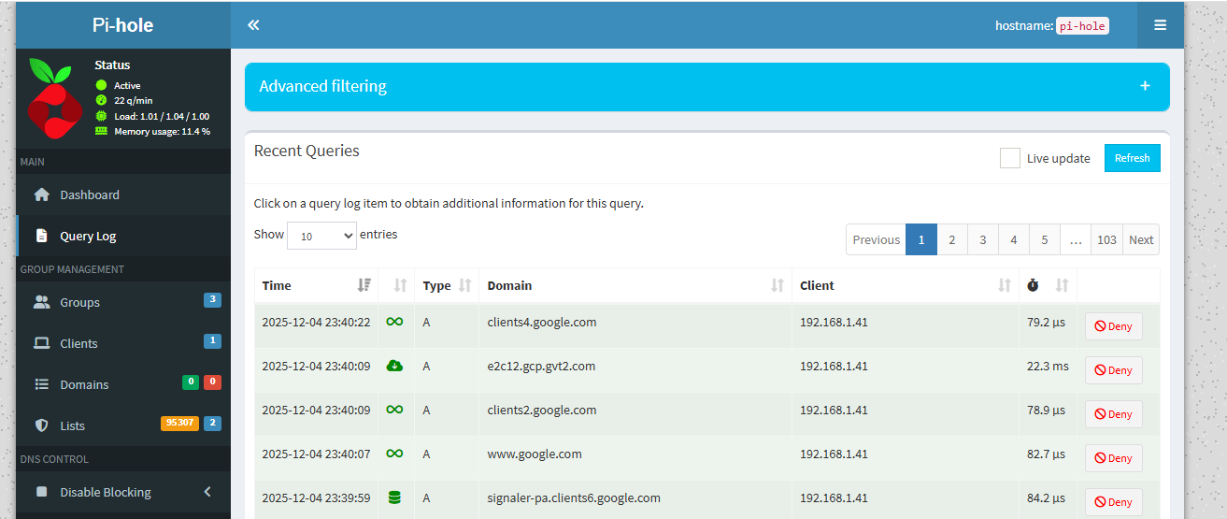Sort by Client column arrows
The image size is (1227, 519).
click(1005, 285)
